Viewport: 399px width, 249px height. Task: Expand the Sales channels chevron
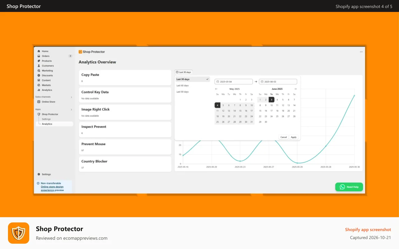[x=71, y=97]
